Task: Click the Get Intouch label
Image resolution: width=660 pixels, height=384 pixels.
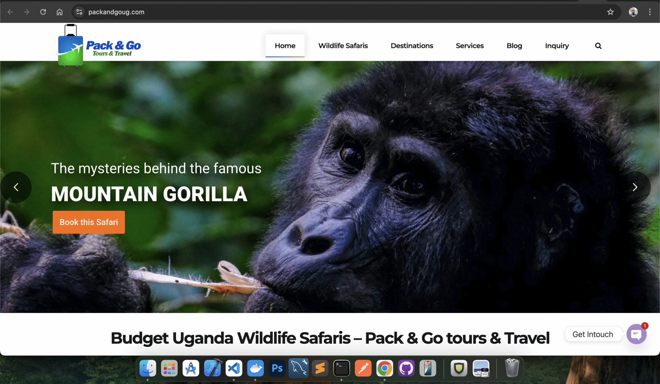Action: pos(592,334)
